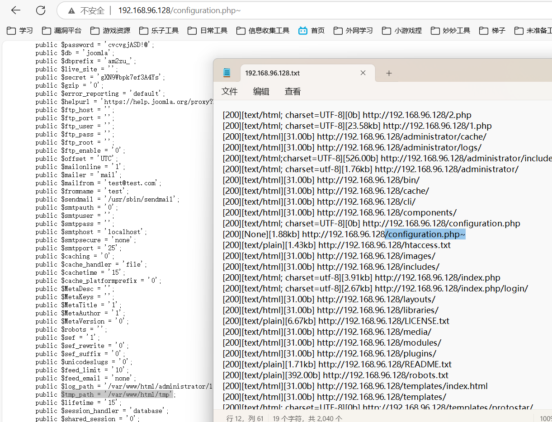Click the $session_handler line in browser
Screen dimensions: 552x422
click(102, 411)
